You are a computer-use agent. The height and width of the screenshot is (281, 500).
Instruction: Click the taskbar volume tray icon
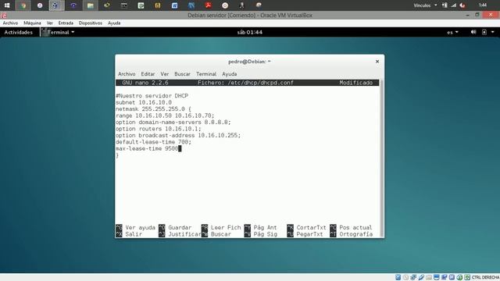(x=462, y=5)
